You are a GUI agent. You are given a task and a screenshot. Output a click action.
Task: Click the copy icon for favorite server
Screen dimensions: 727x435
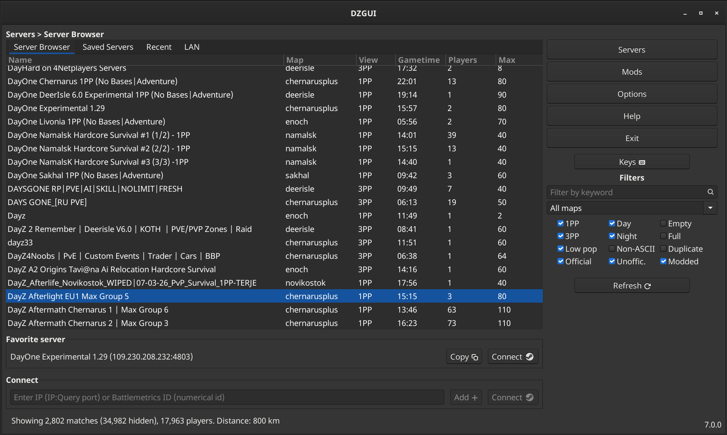click(x=475, y=357)
